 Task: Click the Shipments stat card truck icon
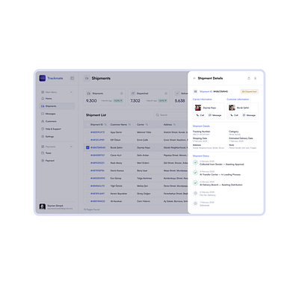click(88, 94)
